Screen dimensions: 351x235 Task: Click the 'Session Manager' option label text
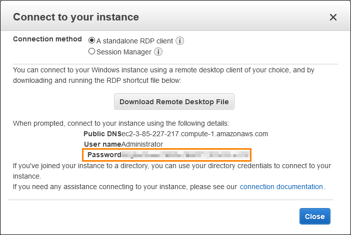pos(124,52)
